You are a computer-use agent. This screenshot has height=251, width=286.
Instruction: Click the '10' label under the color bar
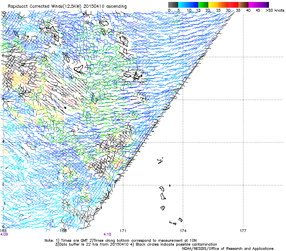point(189,10)
